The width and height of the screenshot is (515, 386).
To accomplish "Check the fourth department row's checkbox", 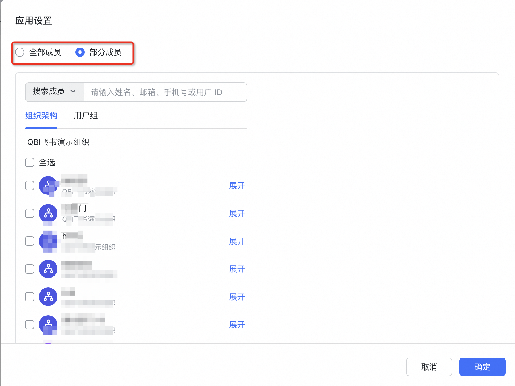I will click(x=30, y=269).
